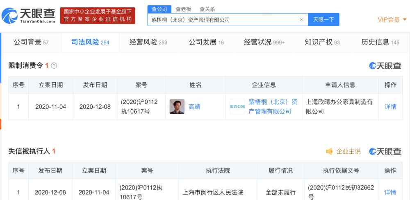The image size is (410, 200).
Task: Click the 执行法院 column header
Action: click(218, 171)
